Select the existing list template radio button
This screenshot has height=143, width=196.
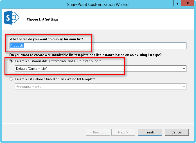tap(11, 79)
